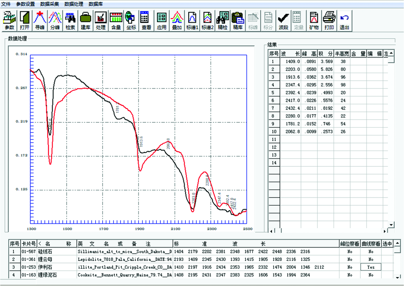Select the 分峰 (split peaks) tool
The width and height of the screenshot is (404, 286).
(55, 20)
